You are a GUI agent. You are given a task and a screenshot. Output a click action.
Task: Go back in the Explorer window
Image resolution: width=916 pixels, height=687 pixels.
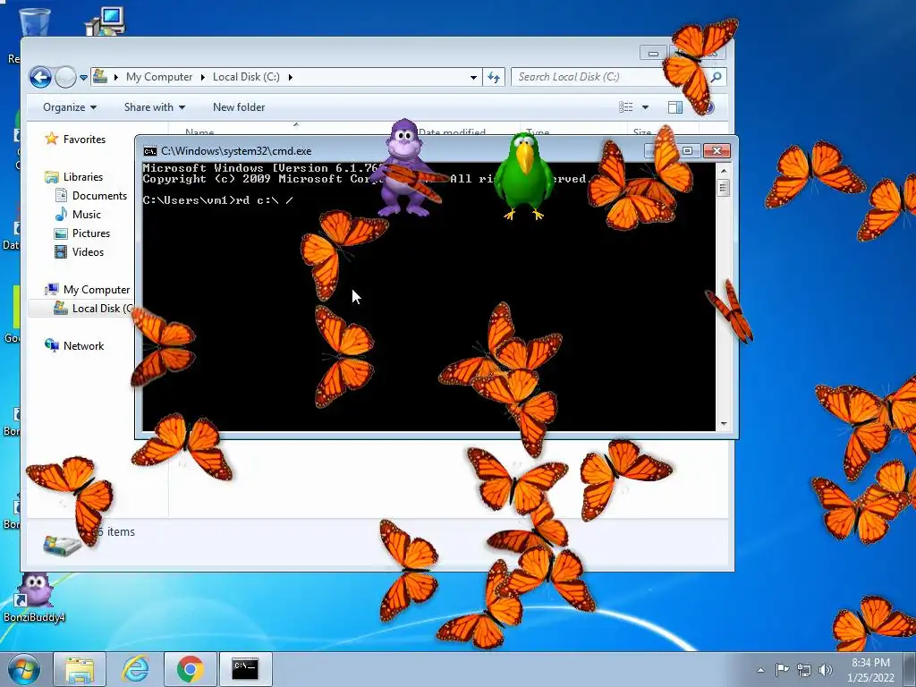pos(40,77)
